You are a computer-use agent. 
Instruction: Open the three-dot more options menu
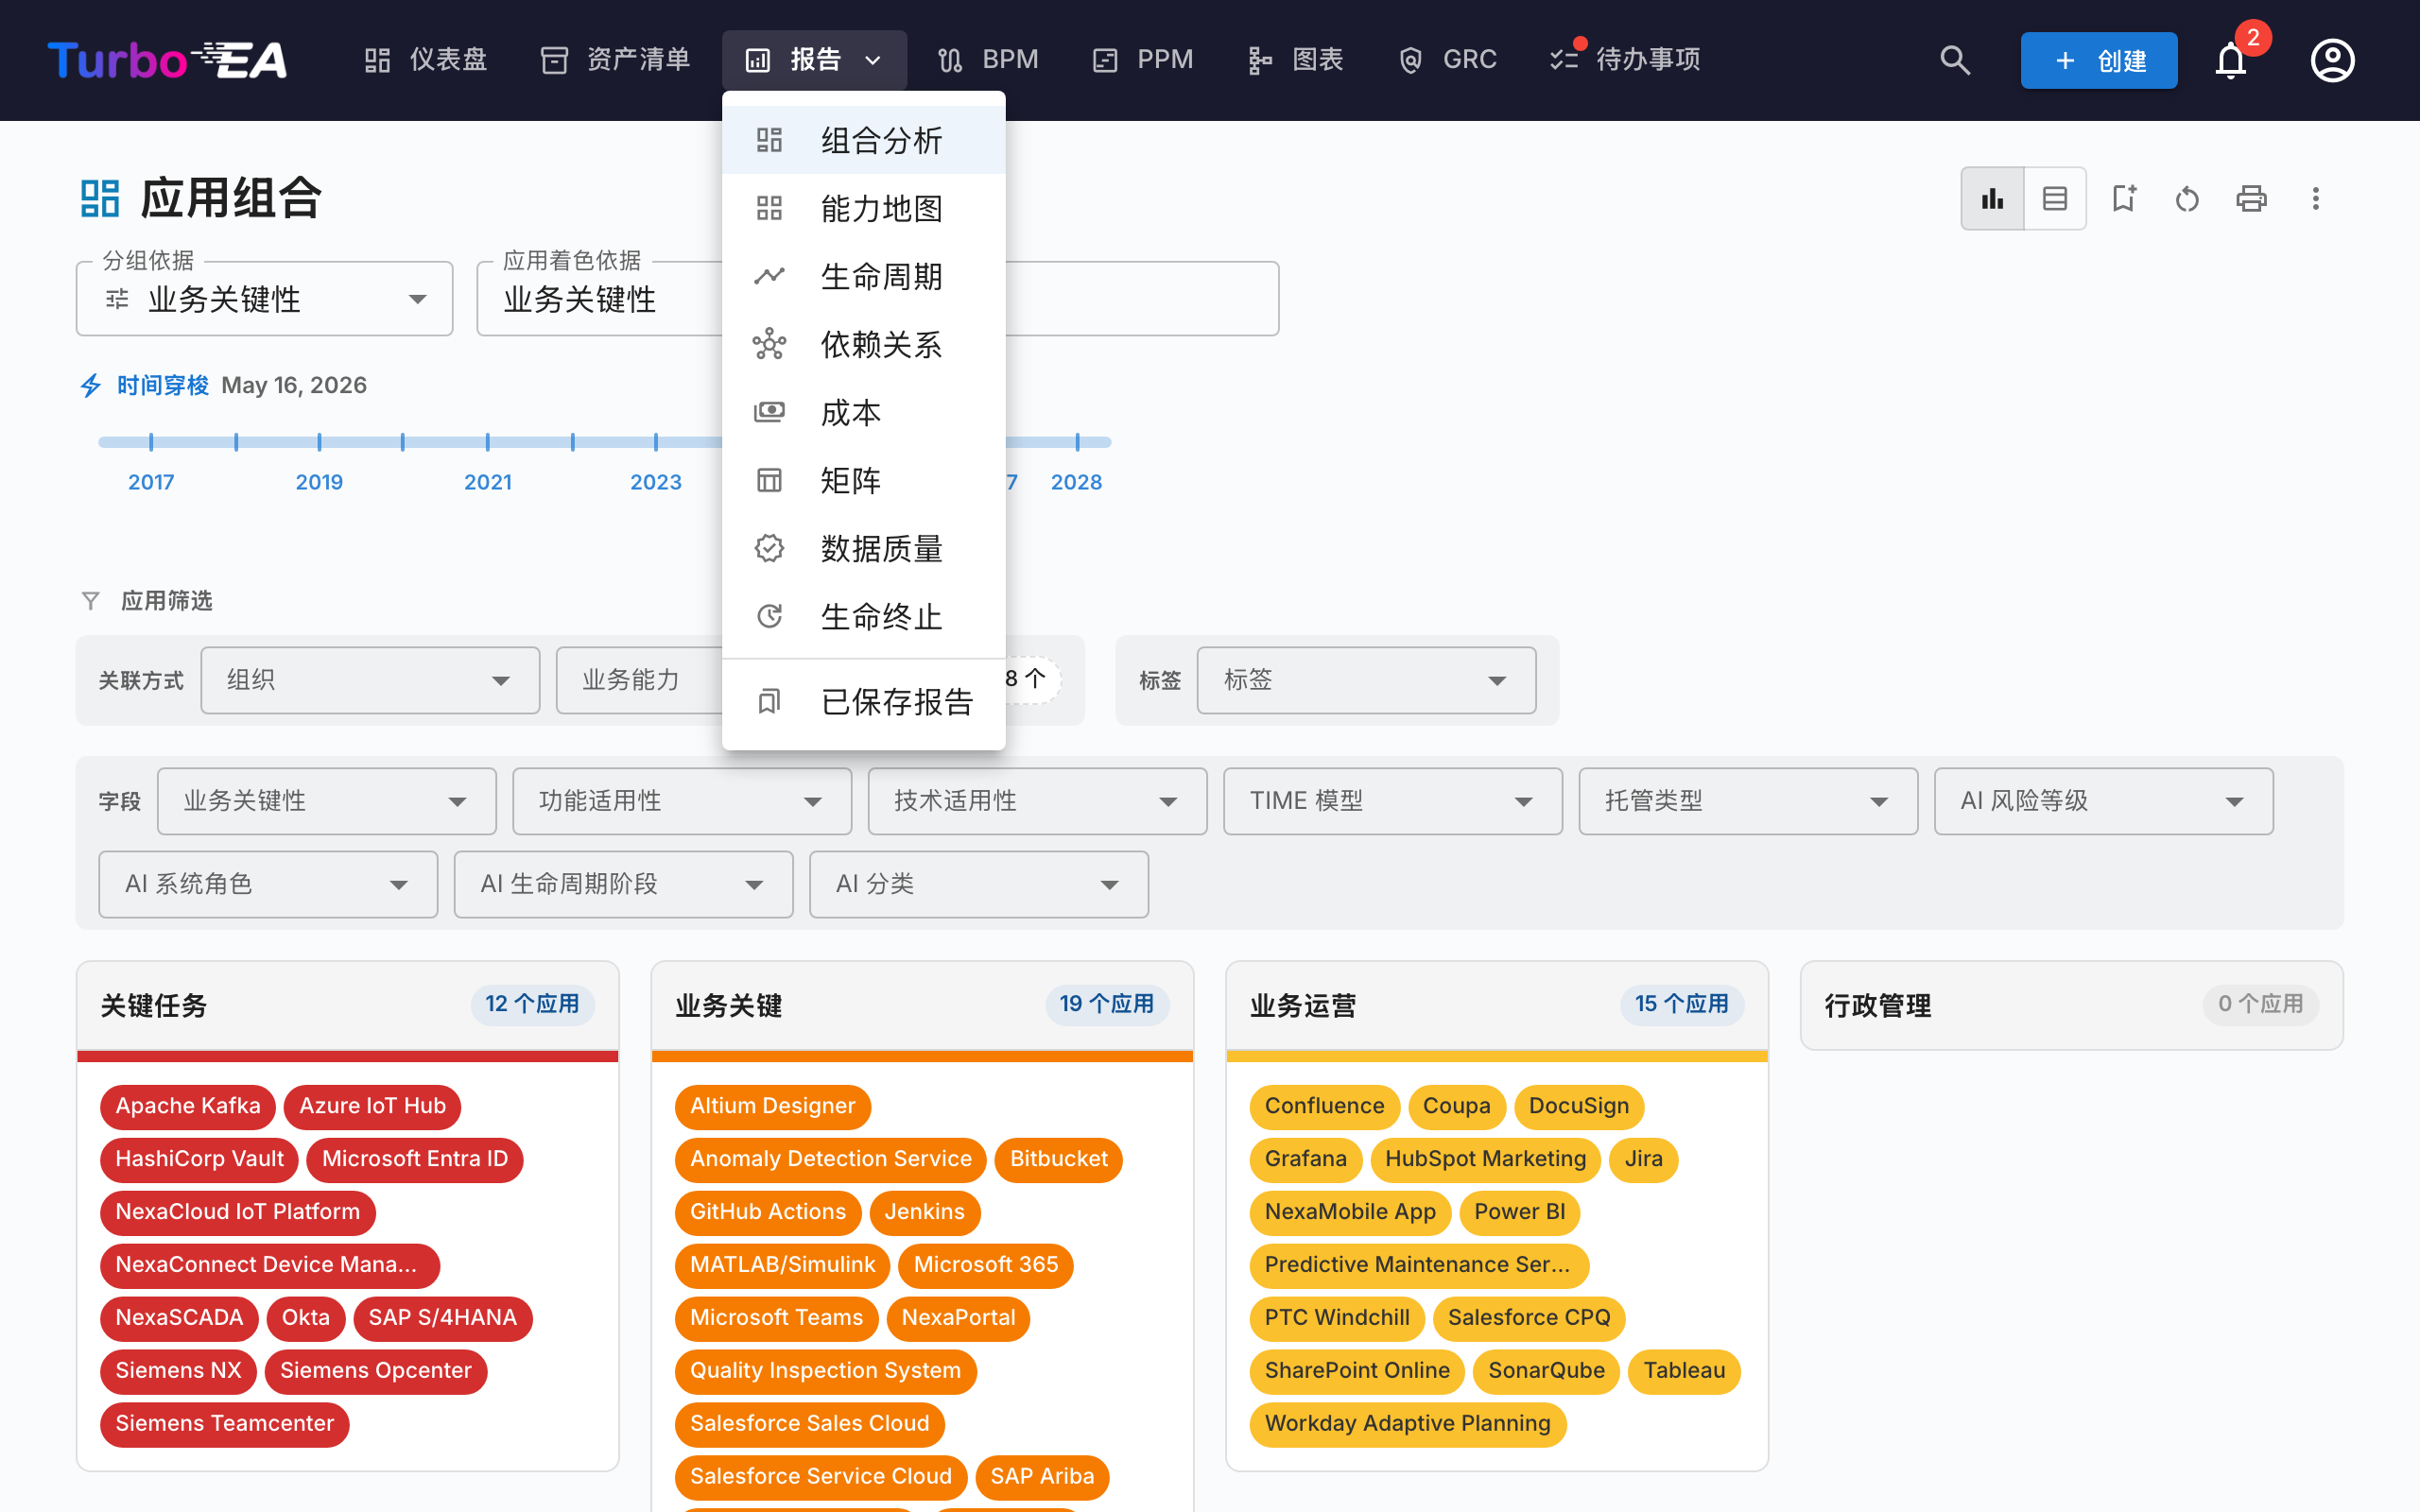tap(2315, 198)
